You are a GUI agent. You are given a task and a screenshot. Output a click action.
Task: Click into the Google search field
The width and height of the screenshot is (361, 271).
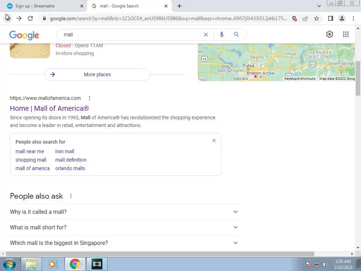pyautogui.click(x=131, y=35)
